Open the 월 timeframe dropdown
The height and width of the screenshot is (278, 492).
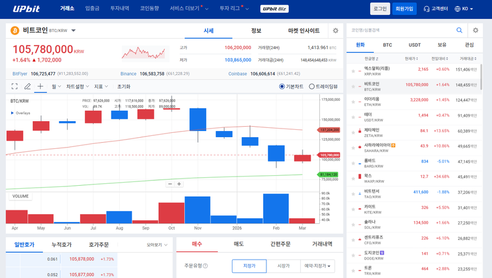pos(57,87)
